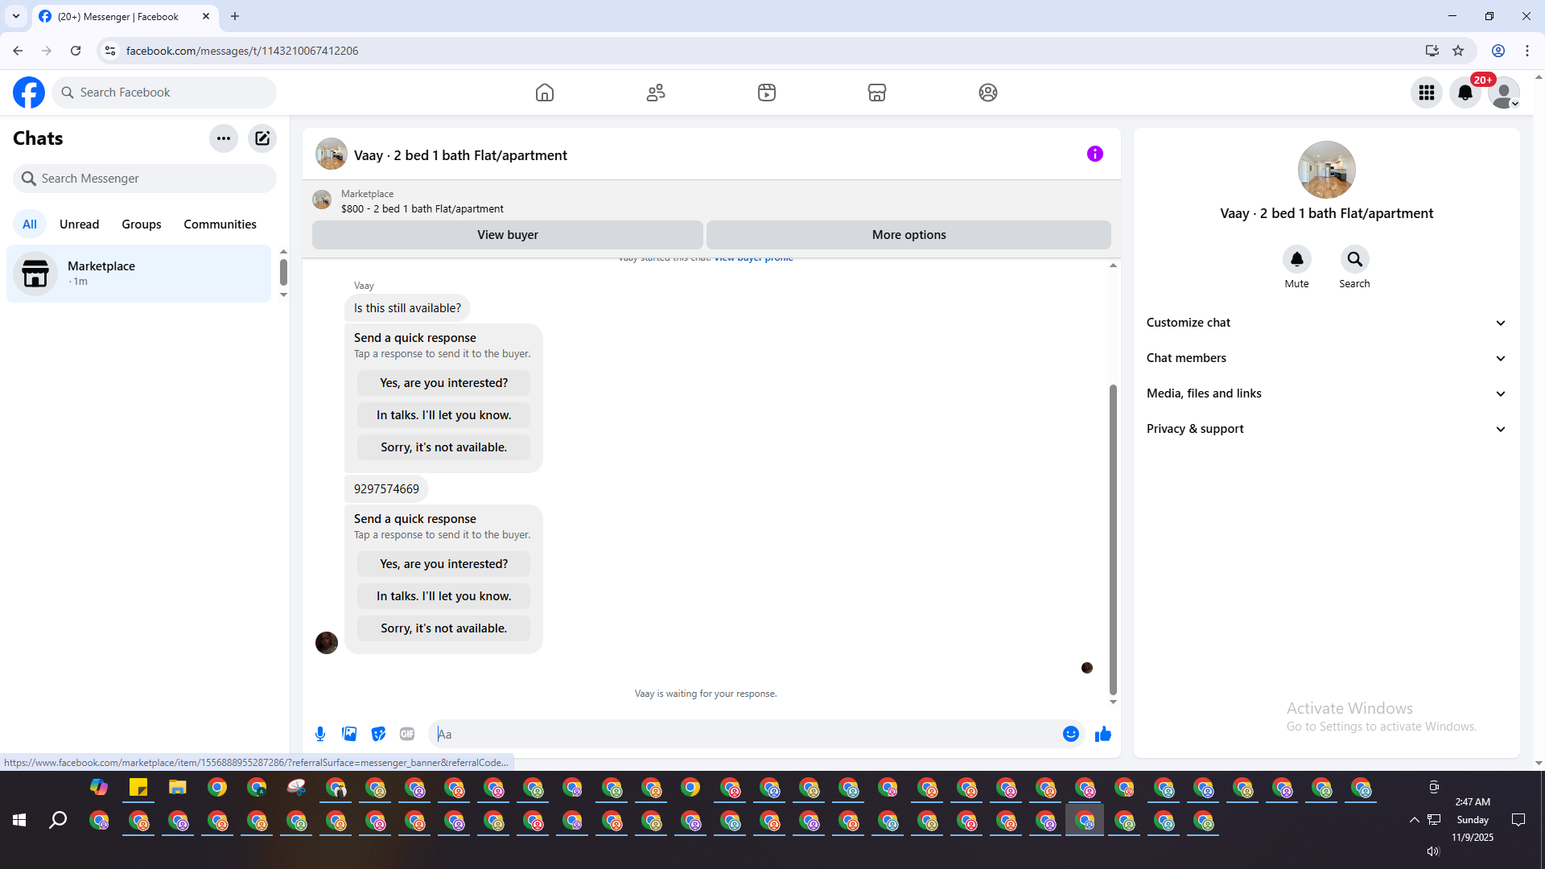Screen dimensions: 1545x869
Task: Mute this conversation's notifications
Action: [x=1296, y=259]
